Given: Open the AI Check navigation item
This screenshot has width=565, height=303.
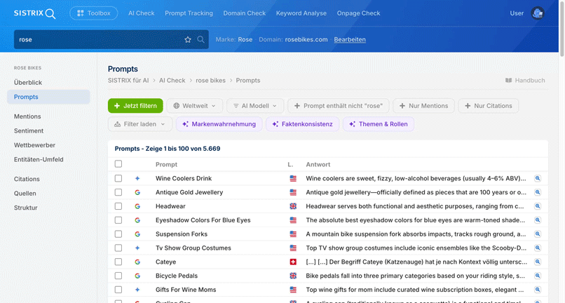Looking at the screenshot, I should [x=142, y=13].
